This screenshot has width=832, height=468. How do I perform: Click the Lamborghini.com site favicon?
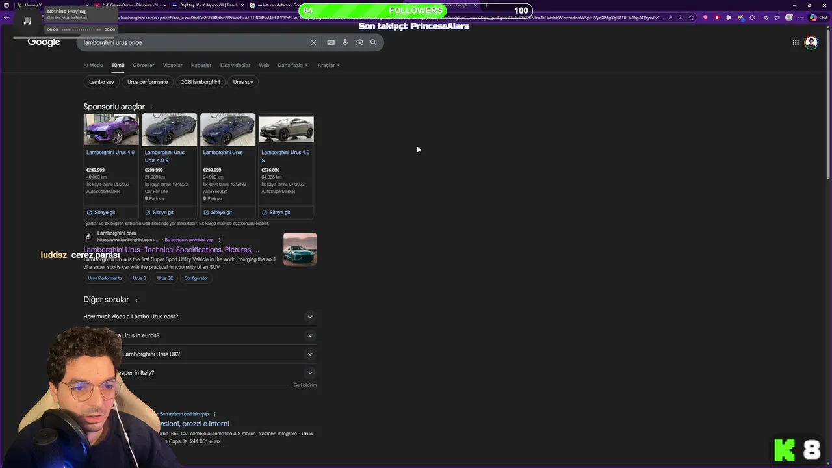click(x=88, y=237)
